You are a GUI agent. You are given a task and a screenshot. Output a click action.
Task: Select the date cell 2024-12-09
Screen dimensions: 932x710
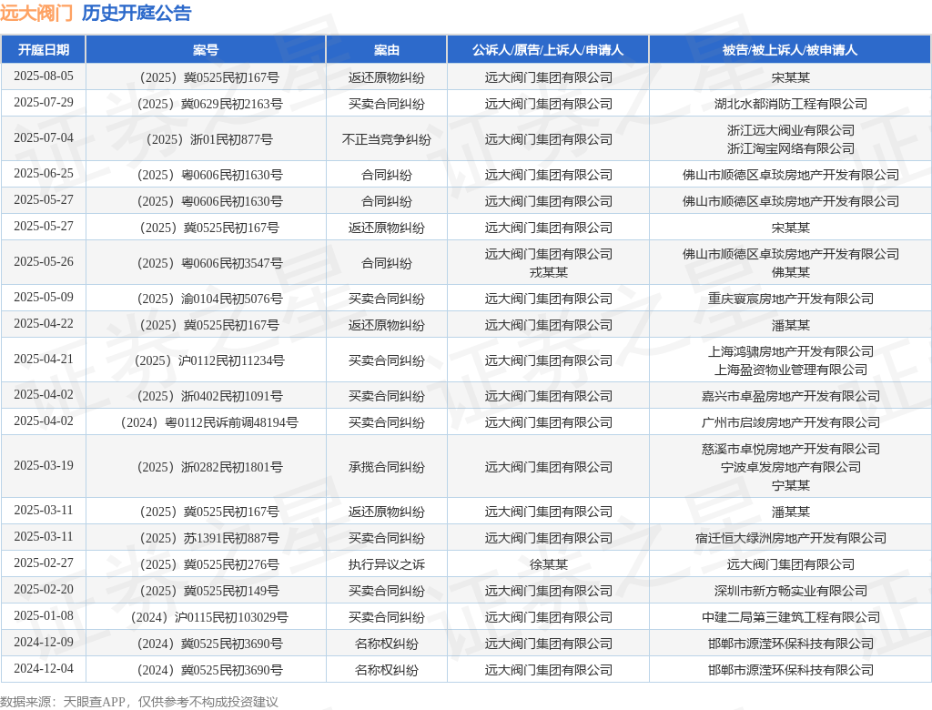44,643
